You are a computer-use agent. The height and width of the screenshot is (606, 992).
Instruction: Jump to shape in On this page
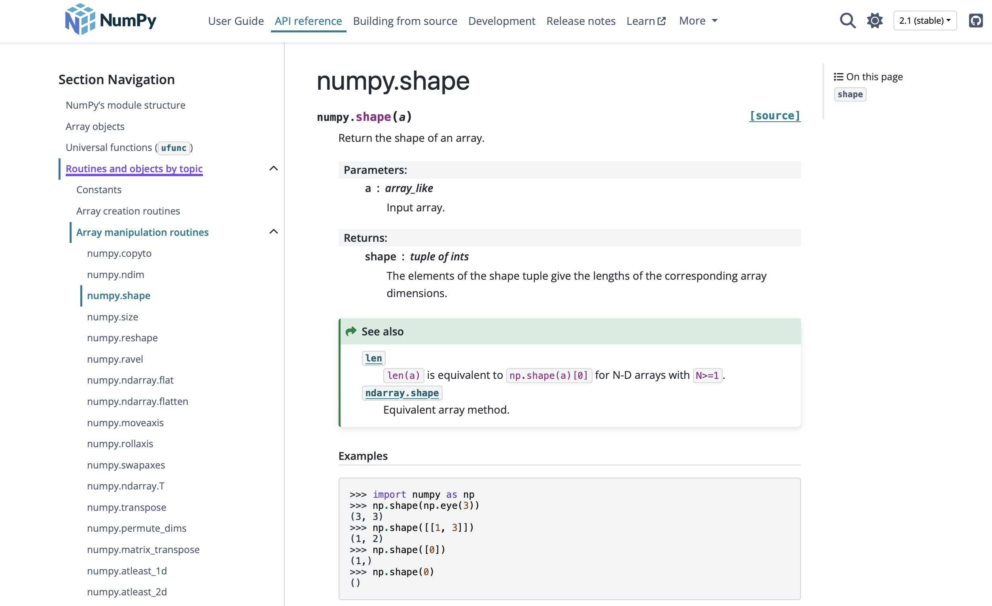coord(850,94)
